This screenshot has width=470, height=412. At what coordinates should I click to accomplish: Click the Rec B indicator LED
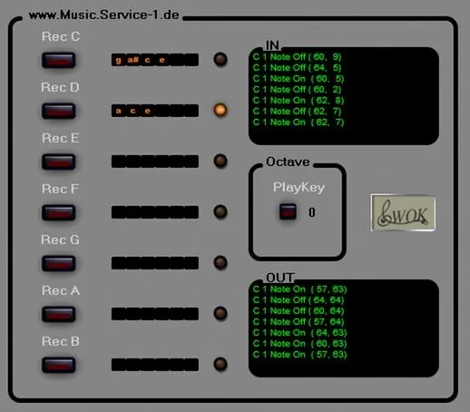[220, 364]
